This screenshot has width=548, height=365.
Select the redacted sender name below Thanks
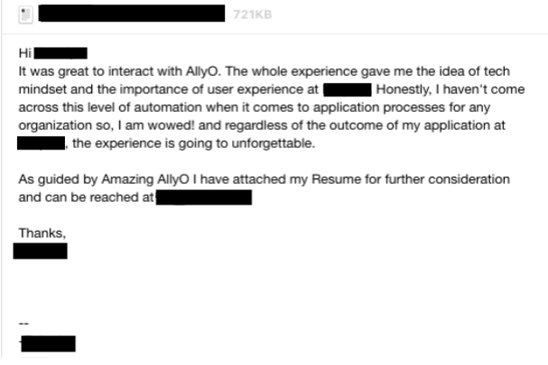[41, 251]
